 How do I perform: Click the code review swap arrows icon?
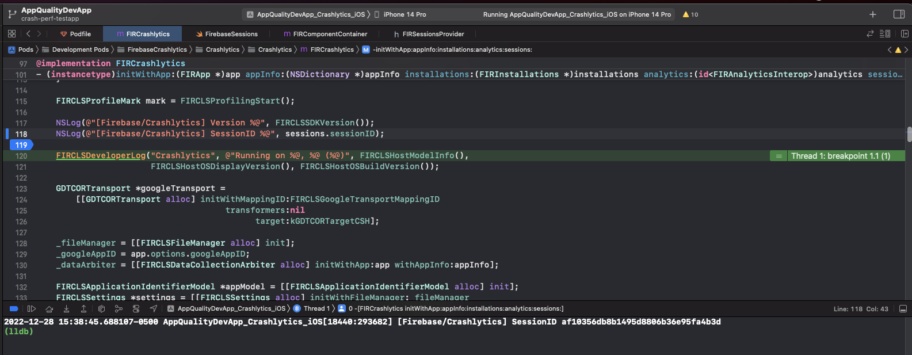870,34
